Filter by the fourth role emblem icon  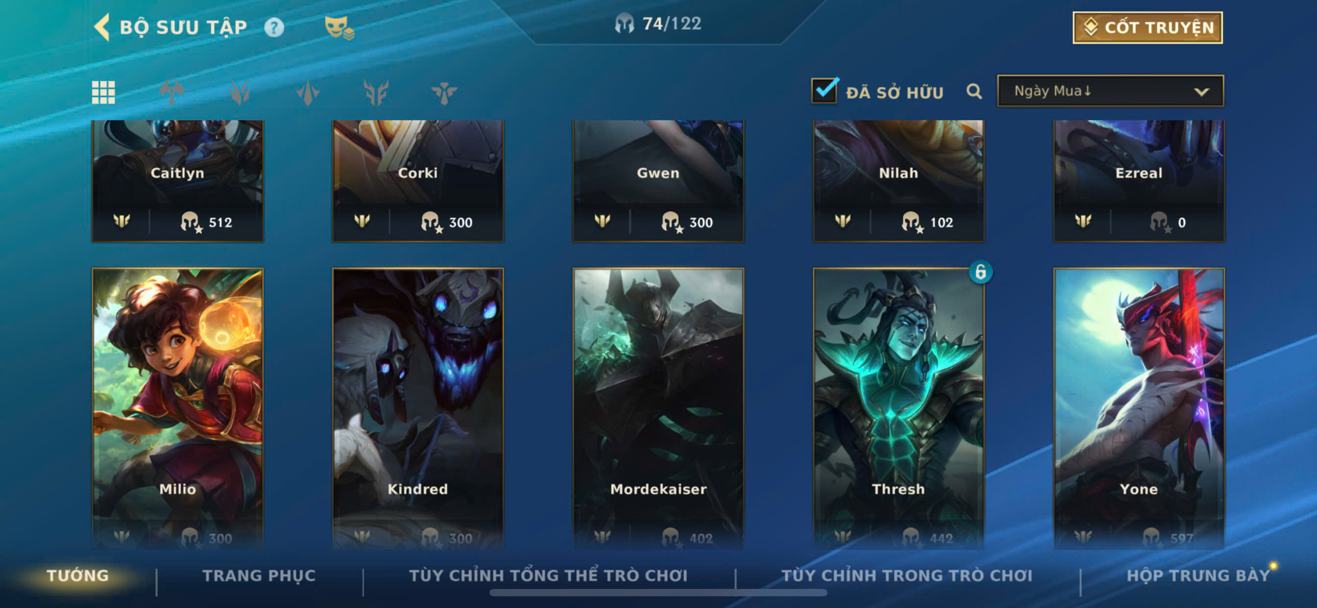376,93
